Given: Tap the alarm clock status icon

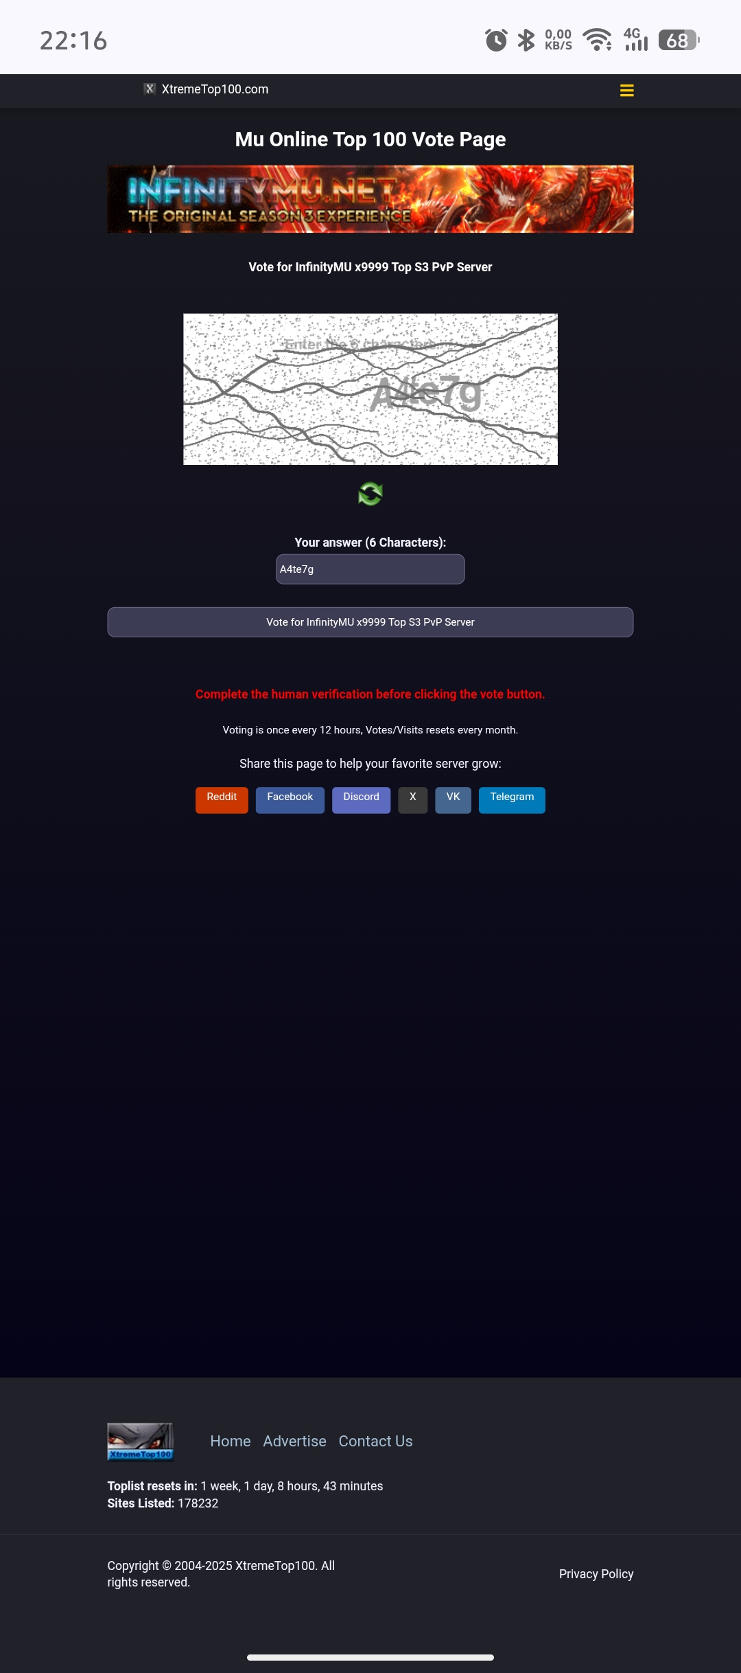Looking at the screenshot, I should (x=496, y=41).
